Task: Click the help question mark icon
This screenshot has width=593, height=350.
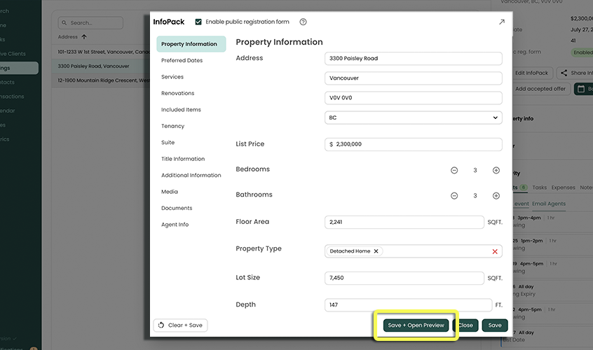Action: [303, 22]
